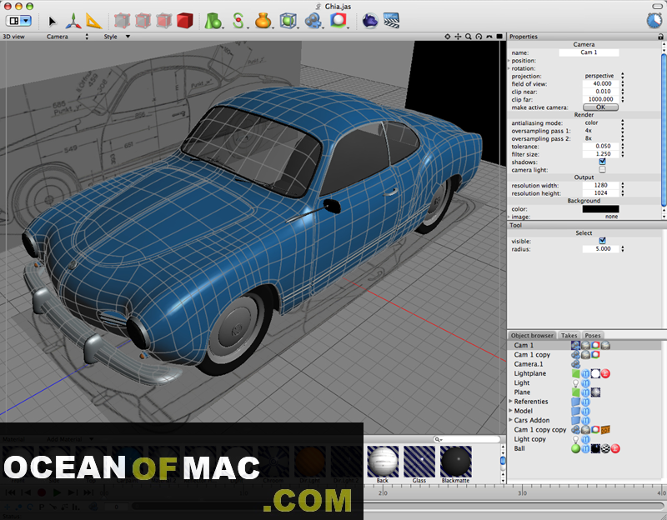The height and width of the screenshot is (520, 667).
Task: Click the green sphere icon on Ball row
Action: pyautogui.click(x=575, y=448)
